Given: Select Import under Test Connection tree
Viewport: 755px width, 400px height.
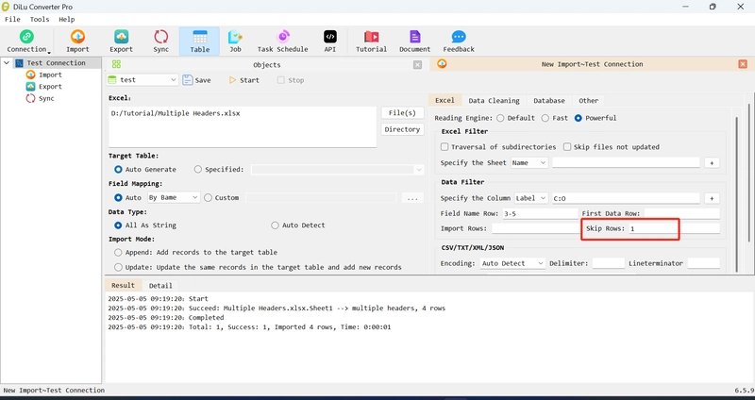Looking at the screenshot, I should [x=50, y=75].
